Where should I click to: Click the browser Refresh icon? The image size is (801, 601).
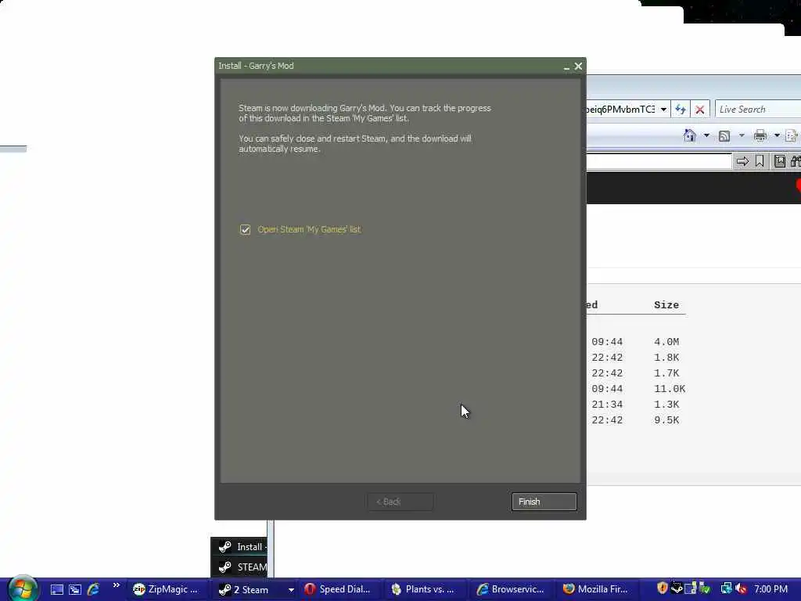[681, 109]
